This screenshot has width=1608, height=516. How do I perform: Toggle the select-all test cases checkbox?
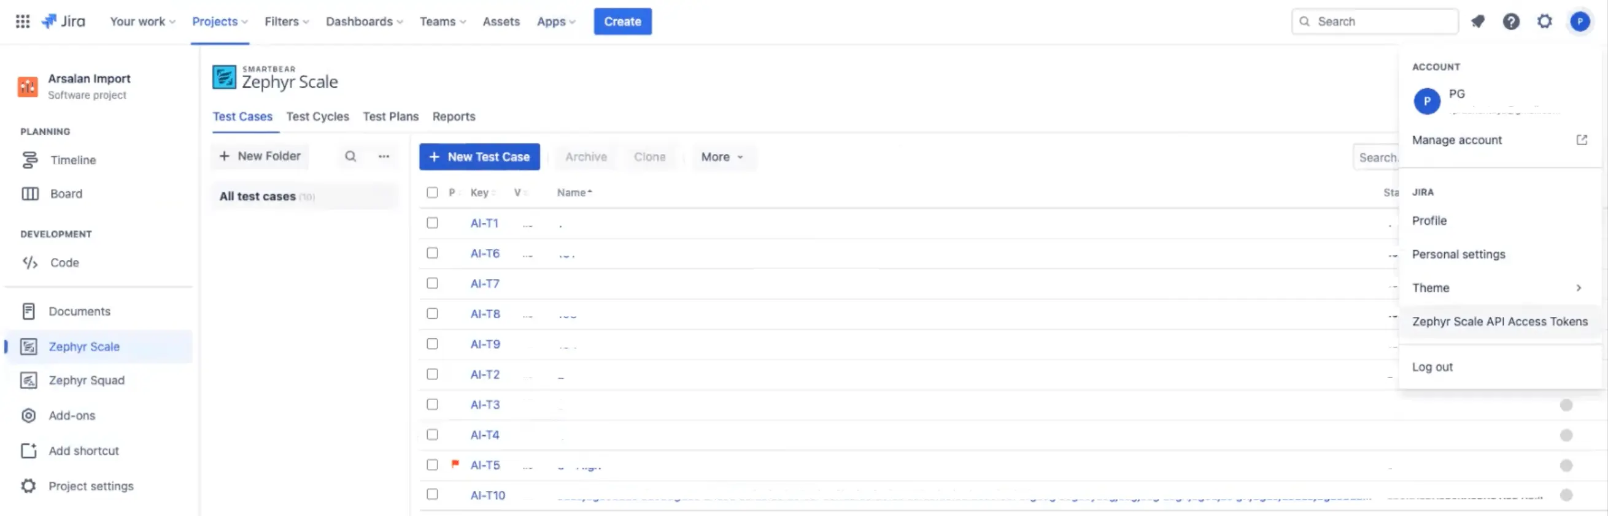click(x=432, y=192)
